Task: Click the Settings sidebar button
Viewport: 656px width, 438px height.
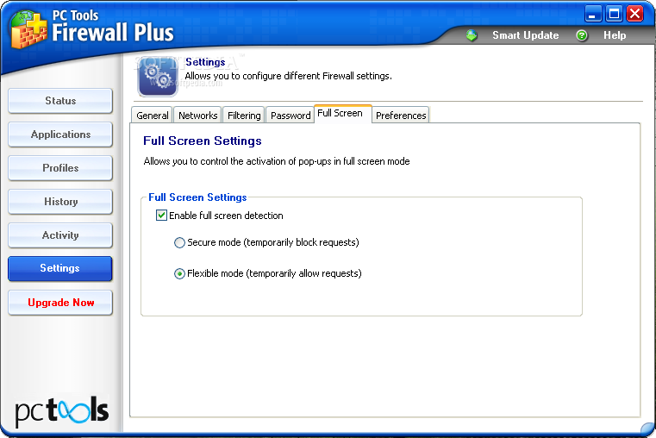Action: [x=60, y=268]
